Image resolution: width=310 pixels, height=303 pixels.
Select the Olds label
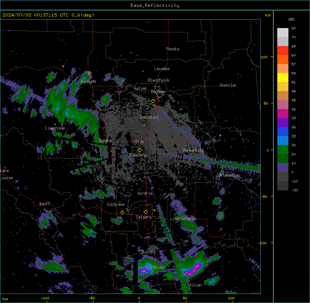[140, 142]
